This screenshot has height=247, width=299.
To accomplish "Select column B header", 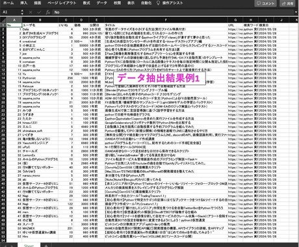I will (40, 20).
